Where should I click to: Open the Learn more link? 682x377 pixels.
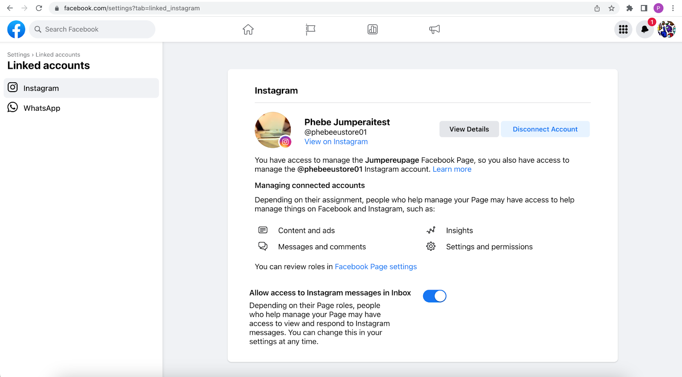tap(452, 169)
